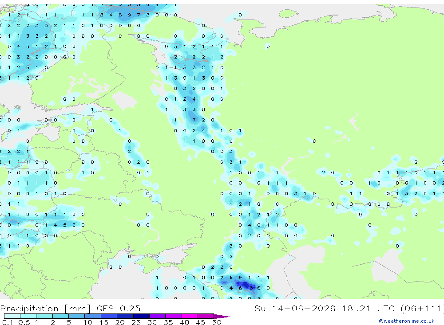Select the 20–25 mm dark navy swatch
The image size is (444, 325).
(125, 316)
